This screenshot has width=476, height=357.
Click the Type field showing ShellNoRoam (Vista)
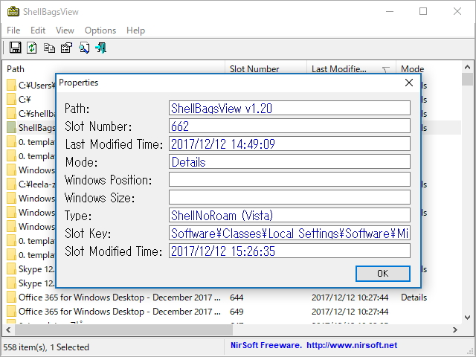tap(289, 215)
